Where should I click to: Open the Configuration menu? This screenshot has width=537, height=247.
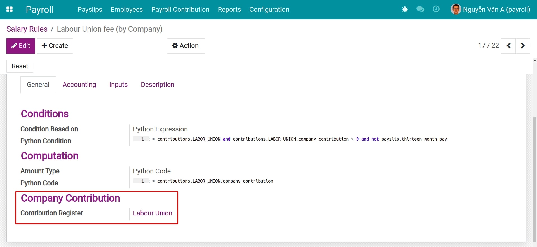[269, 10]
